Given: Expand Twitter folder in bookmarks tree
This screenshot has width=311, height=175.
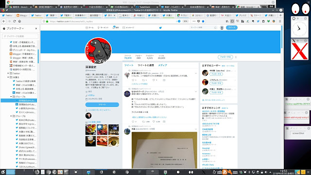Looking at the screenshot, I should click(8, 73).
